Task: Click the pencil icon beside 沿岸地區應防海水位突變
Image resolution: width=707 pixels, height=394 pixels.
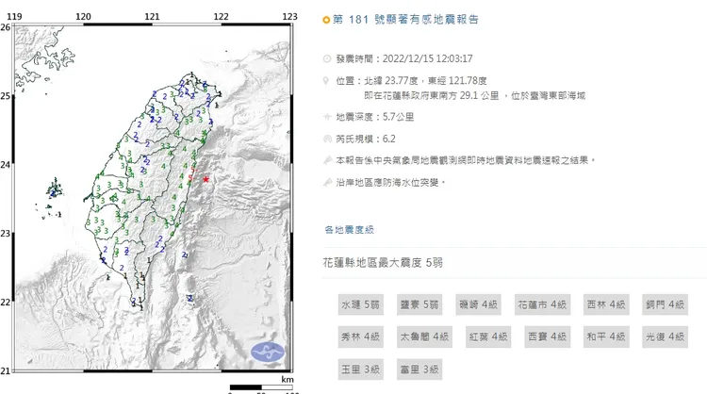Action: point(327,183)
